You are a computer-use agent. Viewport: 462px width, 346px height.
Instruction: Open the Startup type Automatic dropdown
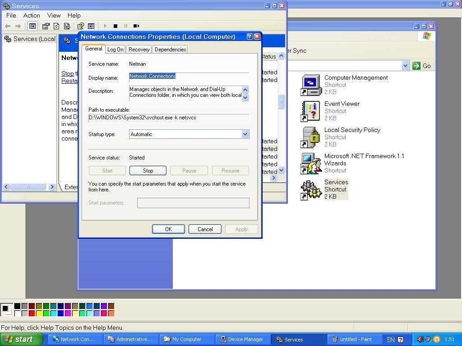tap(245, 134)
